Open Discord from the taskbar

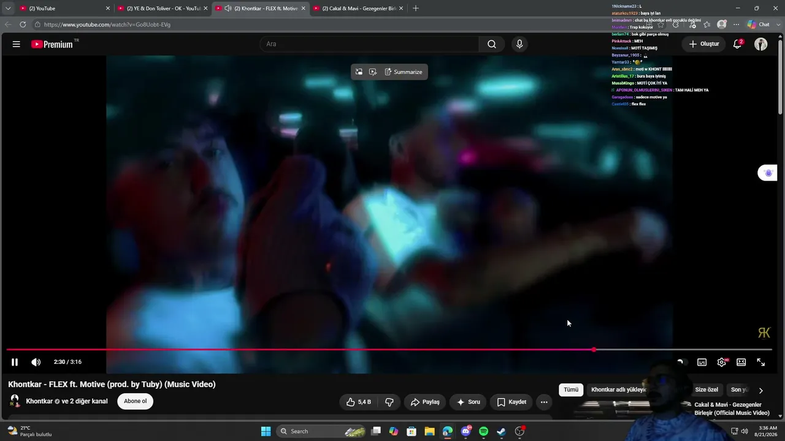pos(465,431)
